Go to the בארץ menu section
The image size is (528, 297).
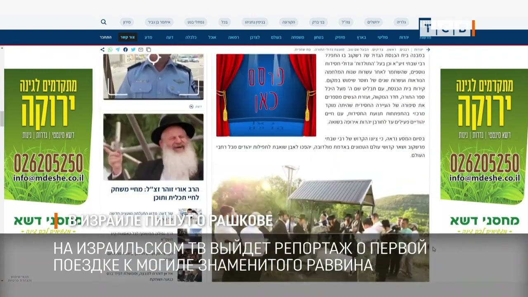coord(361,37)
